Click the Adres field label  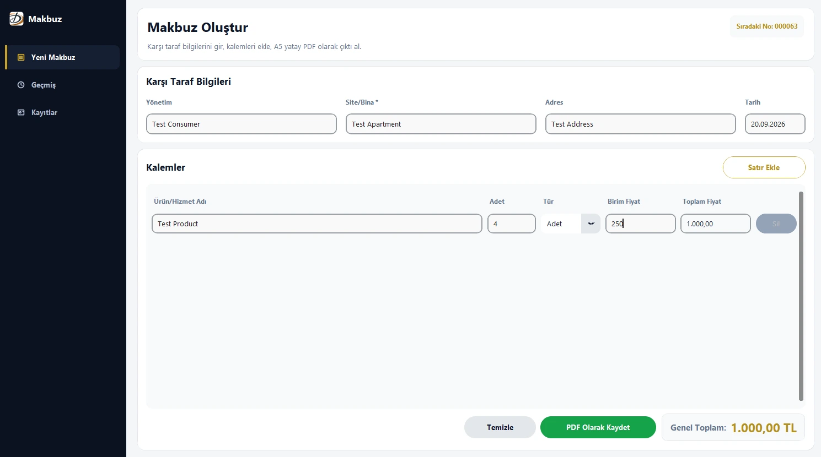(554, 102)
